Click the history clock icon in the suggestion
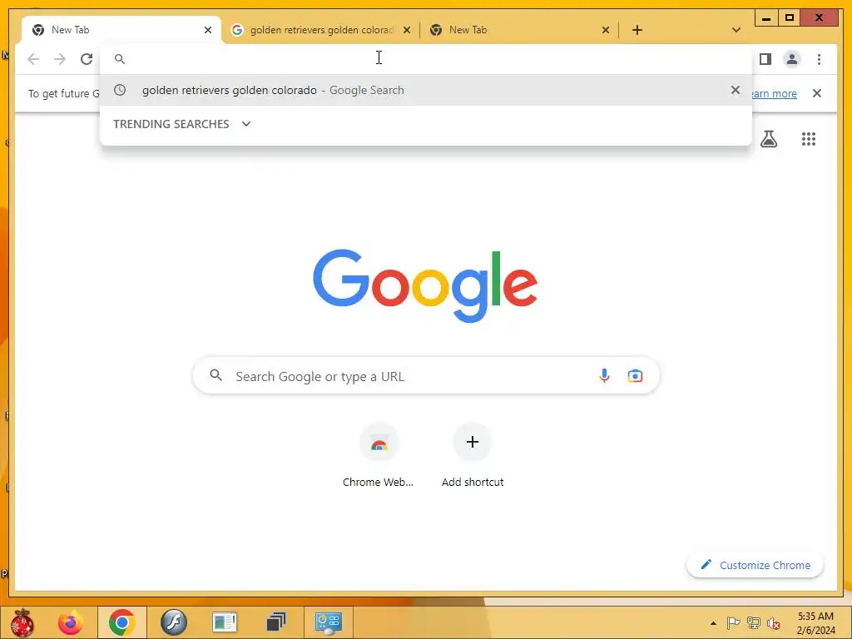The image size is (852, 639). [120, 90]
